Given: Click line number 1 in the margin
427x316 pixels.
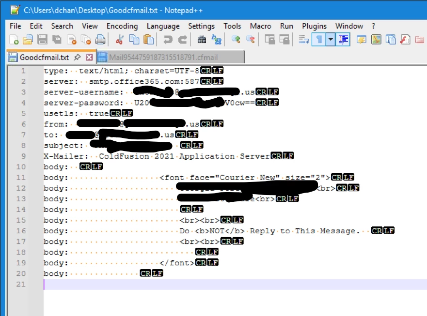Looking at the screenshot, I should (x=23, y=71).
